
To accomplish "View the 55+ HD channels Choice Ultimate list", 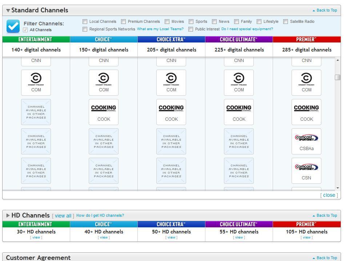I will click(x=239, y=237).
